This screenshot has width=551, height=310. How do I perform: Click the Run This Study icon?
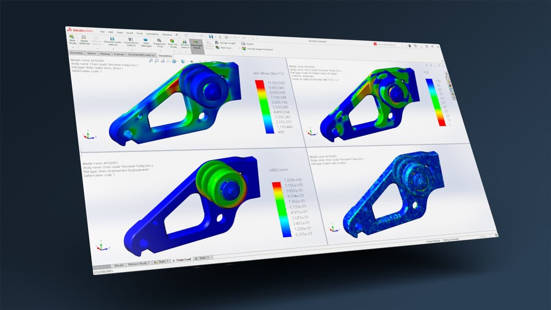173,43
